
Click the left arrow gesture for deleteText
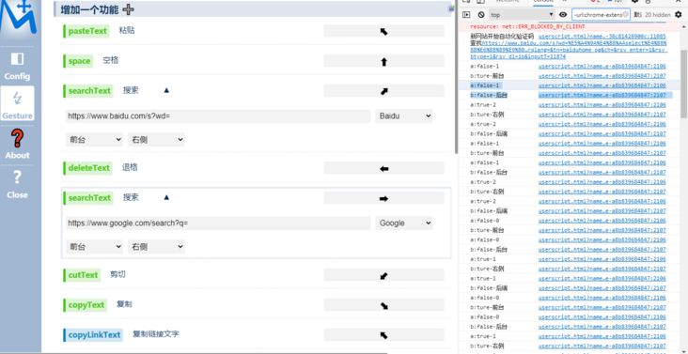(383, 168)
